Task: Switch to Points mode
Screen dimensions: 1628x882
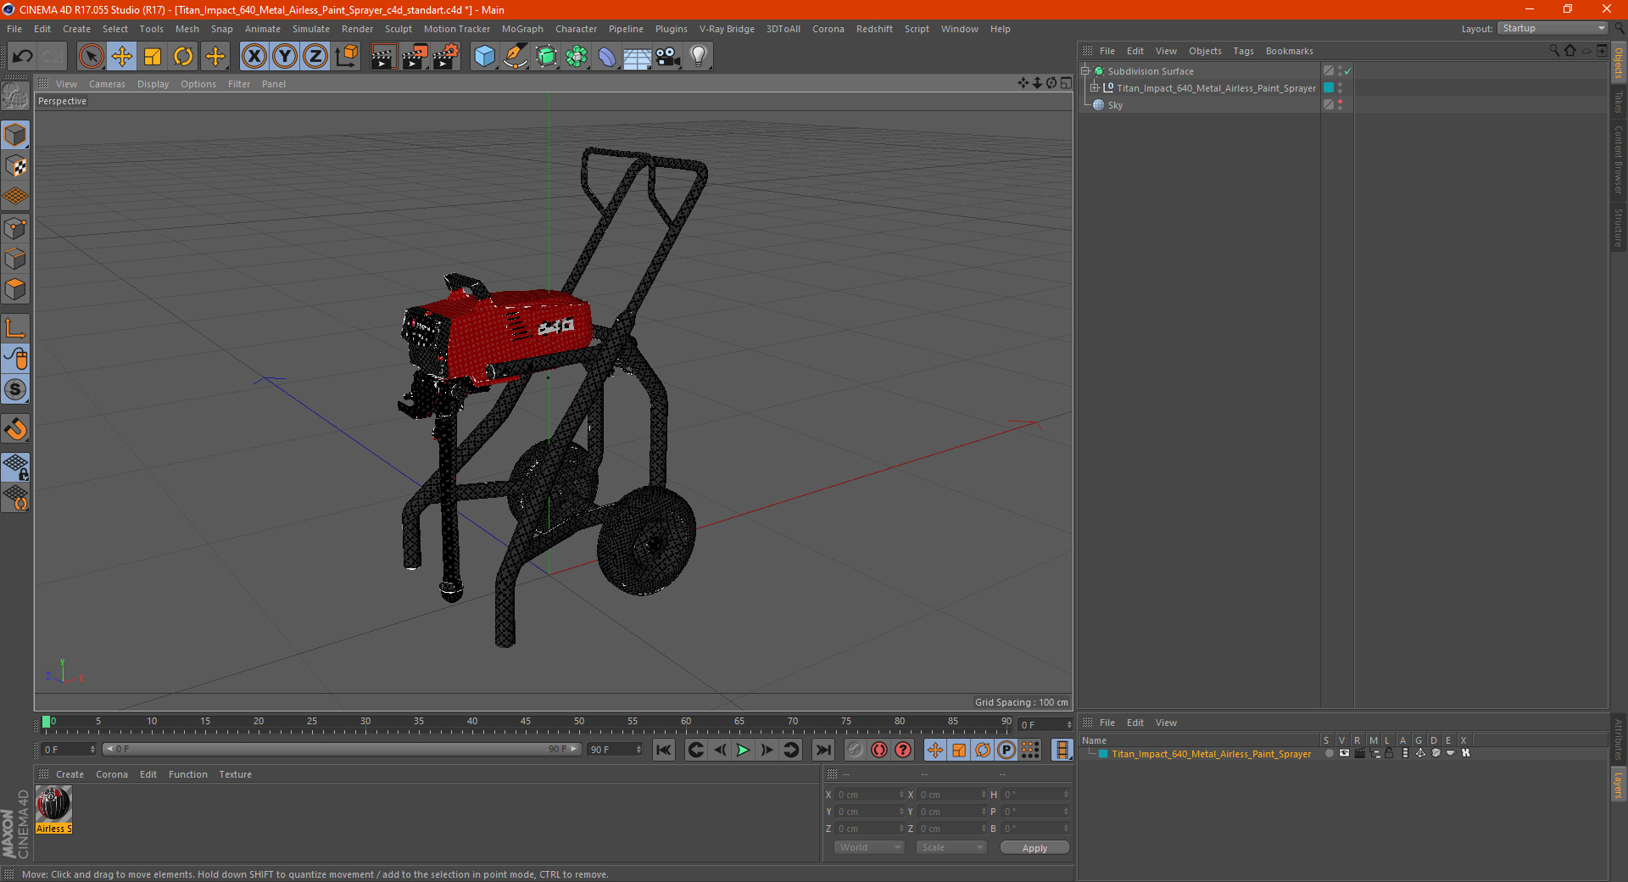Action: 15,228
